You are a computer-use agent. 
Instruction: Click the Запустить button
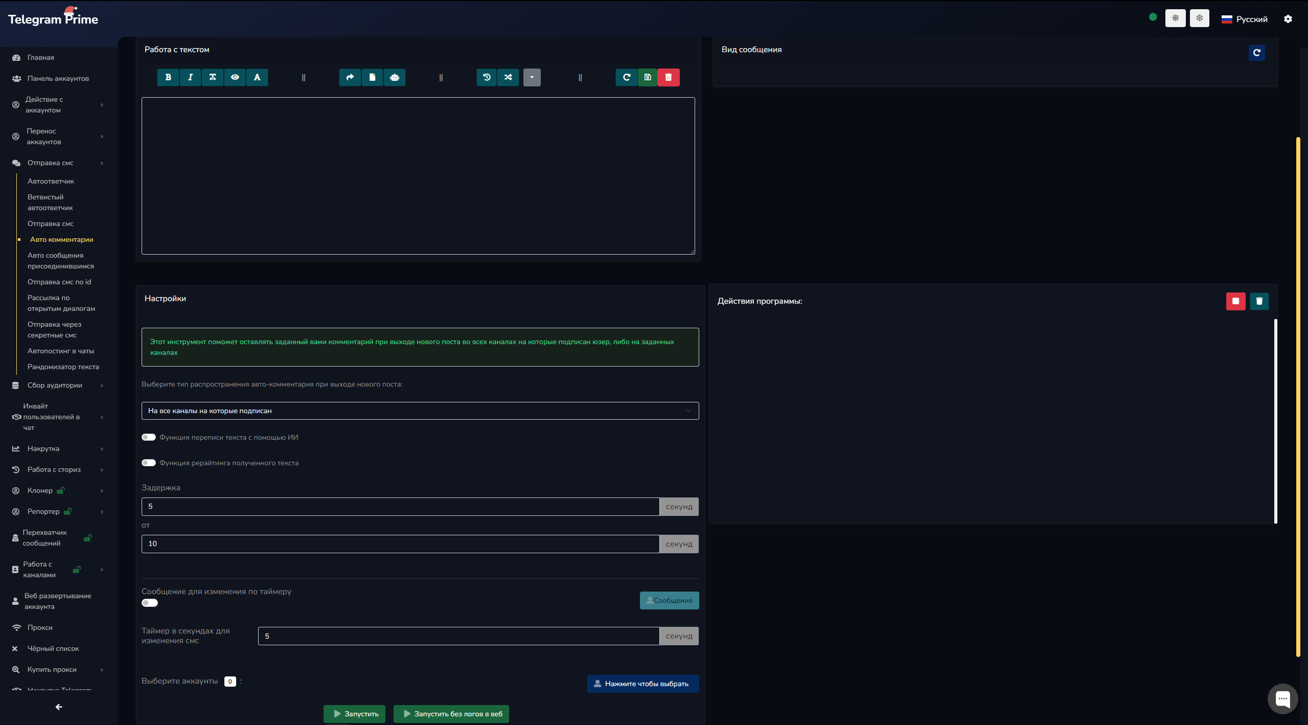(x=355, y=714)
